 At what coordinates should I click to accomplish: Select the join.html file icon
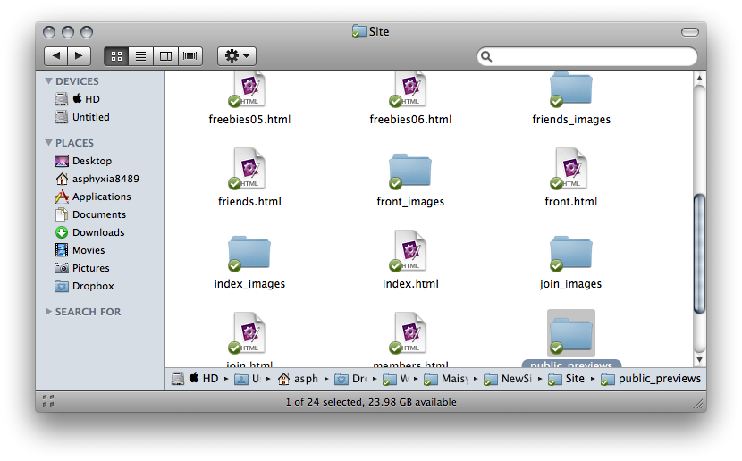coord(249,333)
